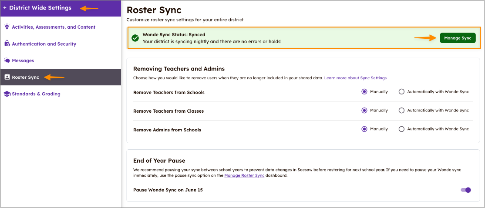Screen dimensions: 485x208
Task: Open Learn more about Sync Settings link
Action: (x=355, y=78)
